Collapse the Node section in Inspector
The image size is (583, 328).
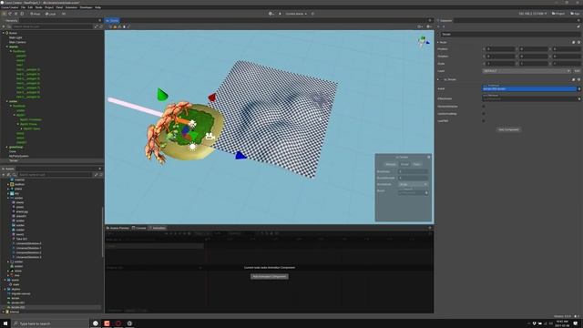438,43
